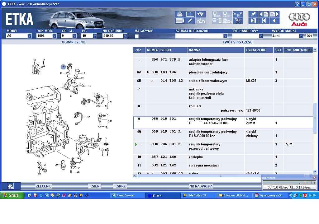
Task: Click the T.SKRZ. button
Action: [120, 186]
